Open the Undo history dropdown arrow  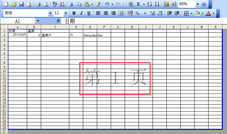click(112, 4)
